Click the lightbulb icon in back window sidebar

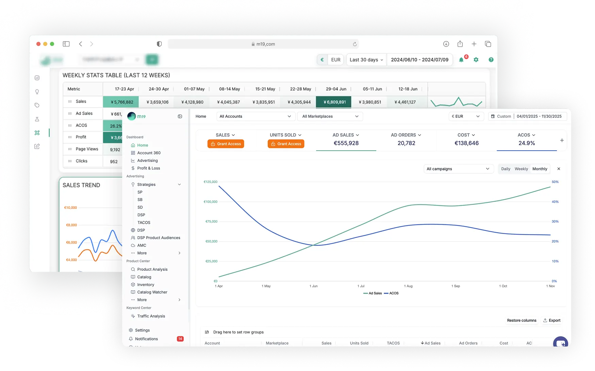click(x=37, y=91)
